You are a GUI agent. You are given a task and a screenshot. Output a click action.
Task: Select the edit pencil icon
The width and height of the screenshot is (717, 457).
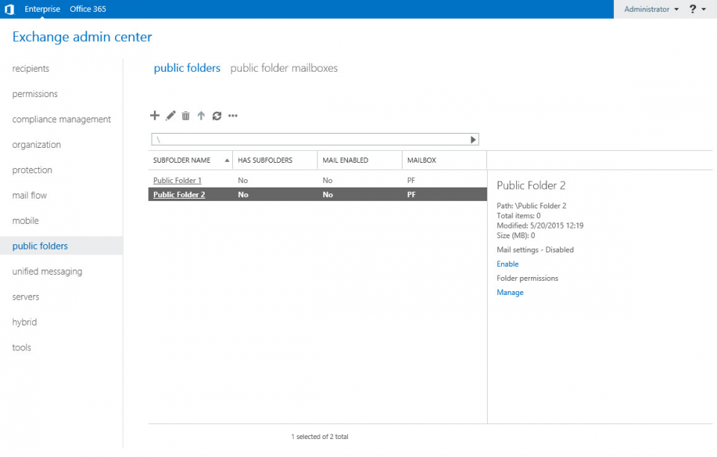pos(170,116)
